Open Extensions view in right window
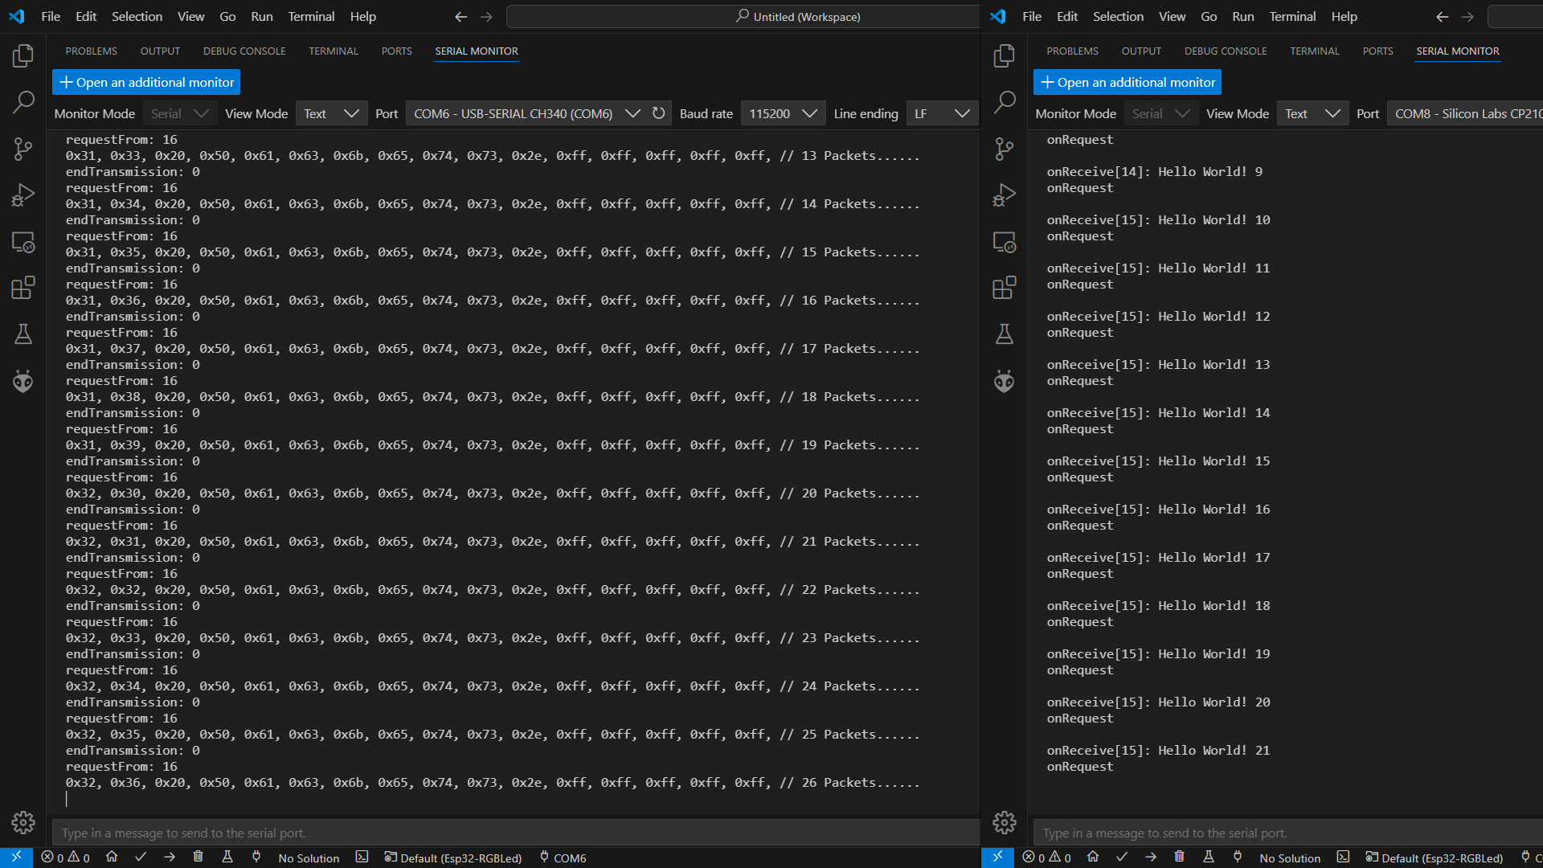The width and height of the screenshot is (1543, 868). coord(1005,288)
